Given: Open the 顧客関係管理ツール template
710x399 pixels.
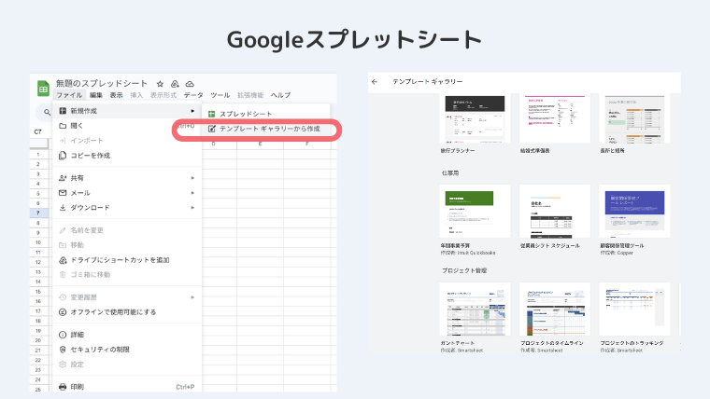Looking at the screenshot, I should (x=634, y=211).
